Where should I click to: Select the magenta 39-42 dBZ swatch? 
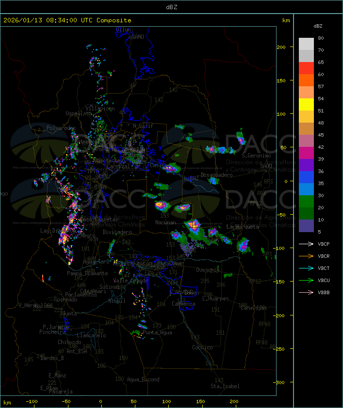tap(306, 153)
